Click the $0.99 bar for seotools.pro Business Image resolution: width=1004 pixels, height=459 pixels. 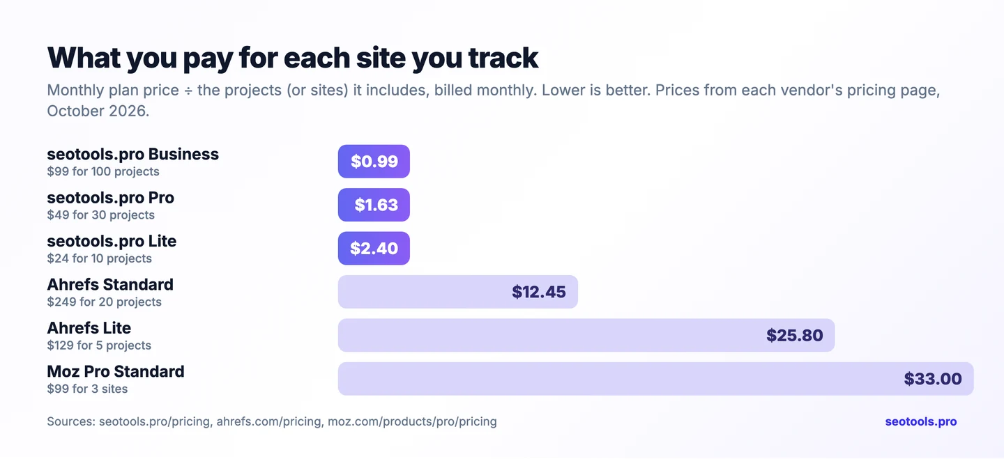[x=374, y=162]
